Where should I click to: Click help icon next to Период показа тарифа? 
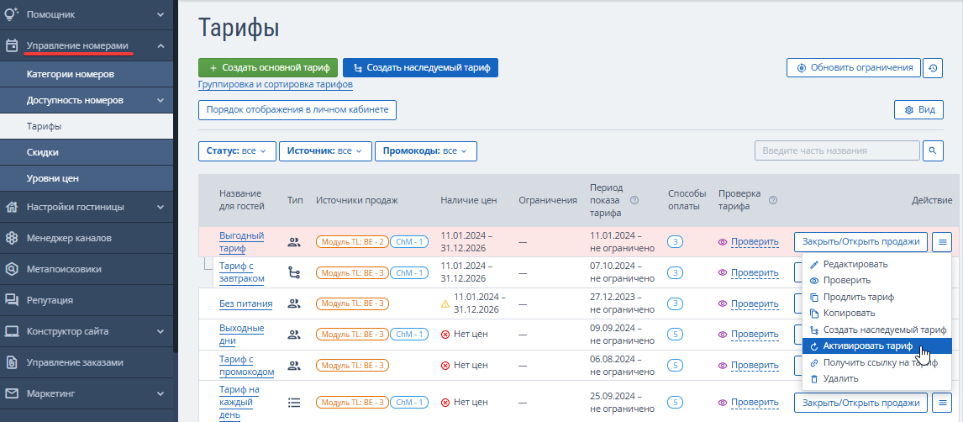634,201
